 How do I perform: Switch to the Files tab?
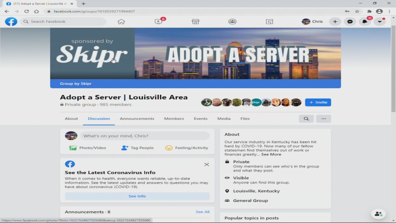click(245, 119)
